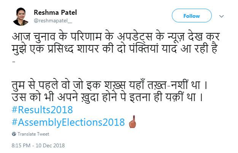Open the 8:15 PM - 10 Dec 2018 timestamp
Viewport: 238px width, 153px height.
point(38,145)
